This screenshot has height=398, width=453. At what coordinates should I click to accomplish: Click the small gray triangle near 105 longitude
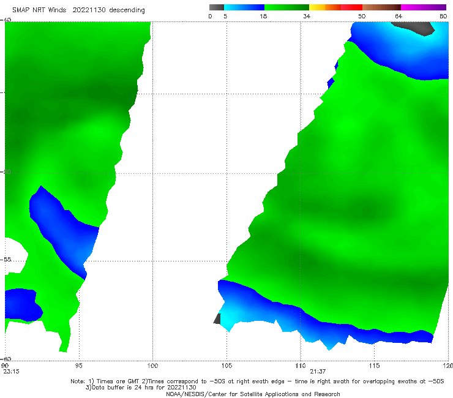(x=217, y=319)
